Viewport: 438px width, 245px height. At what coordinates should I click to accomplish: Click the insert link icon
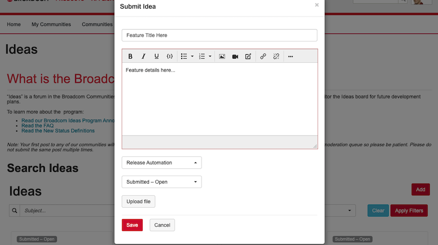[263, 56]
